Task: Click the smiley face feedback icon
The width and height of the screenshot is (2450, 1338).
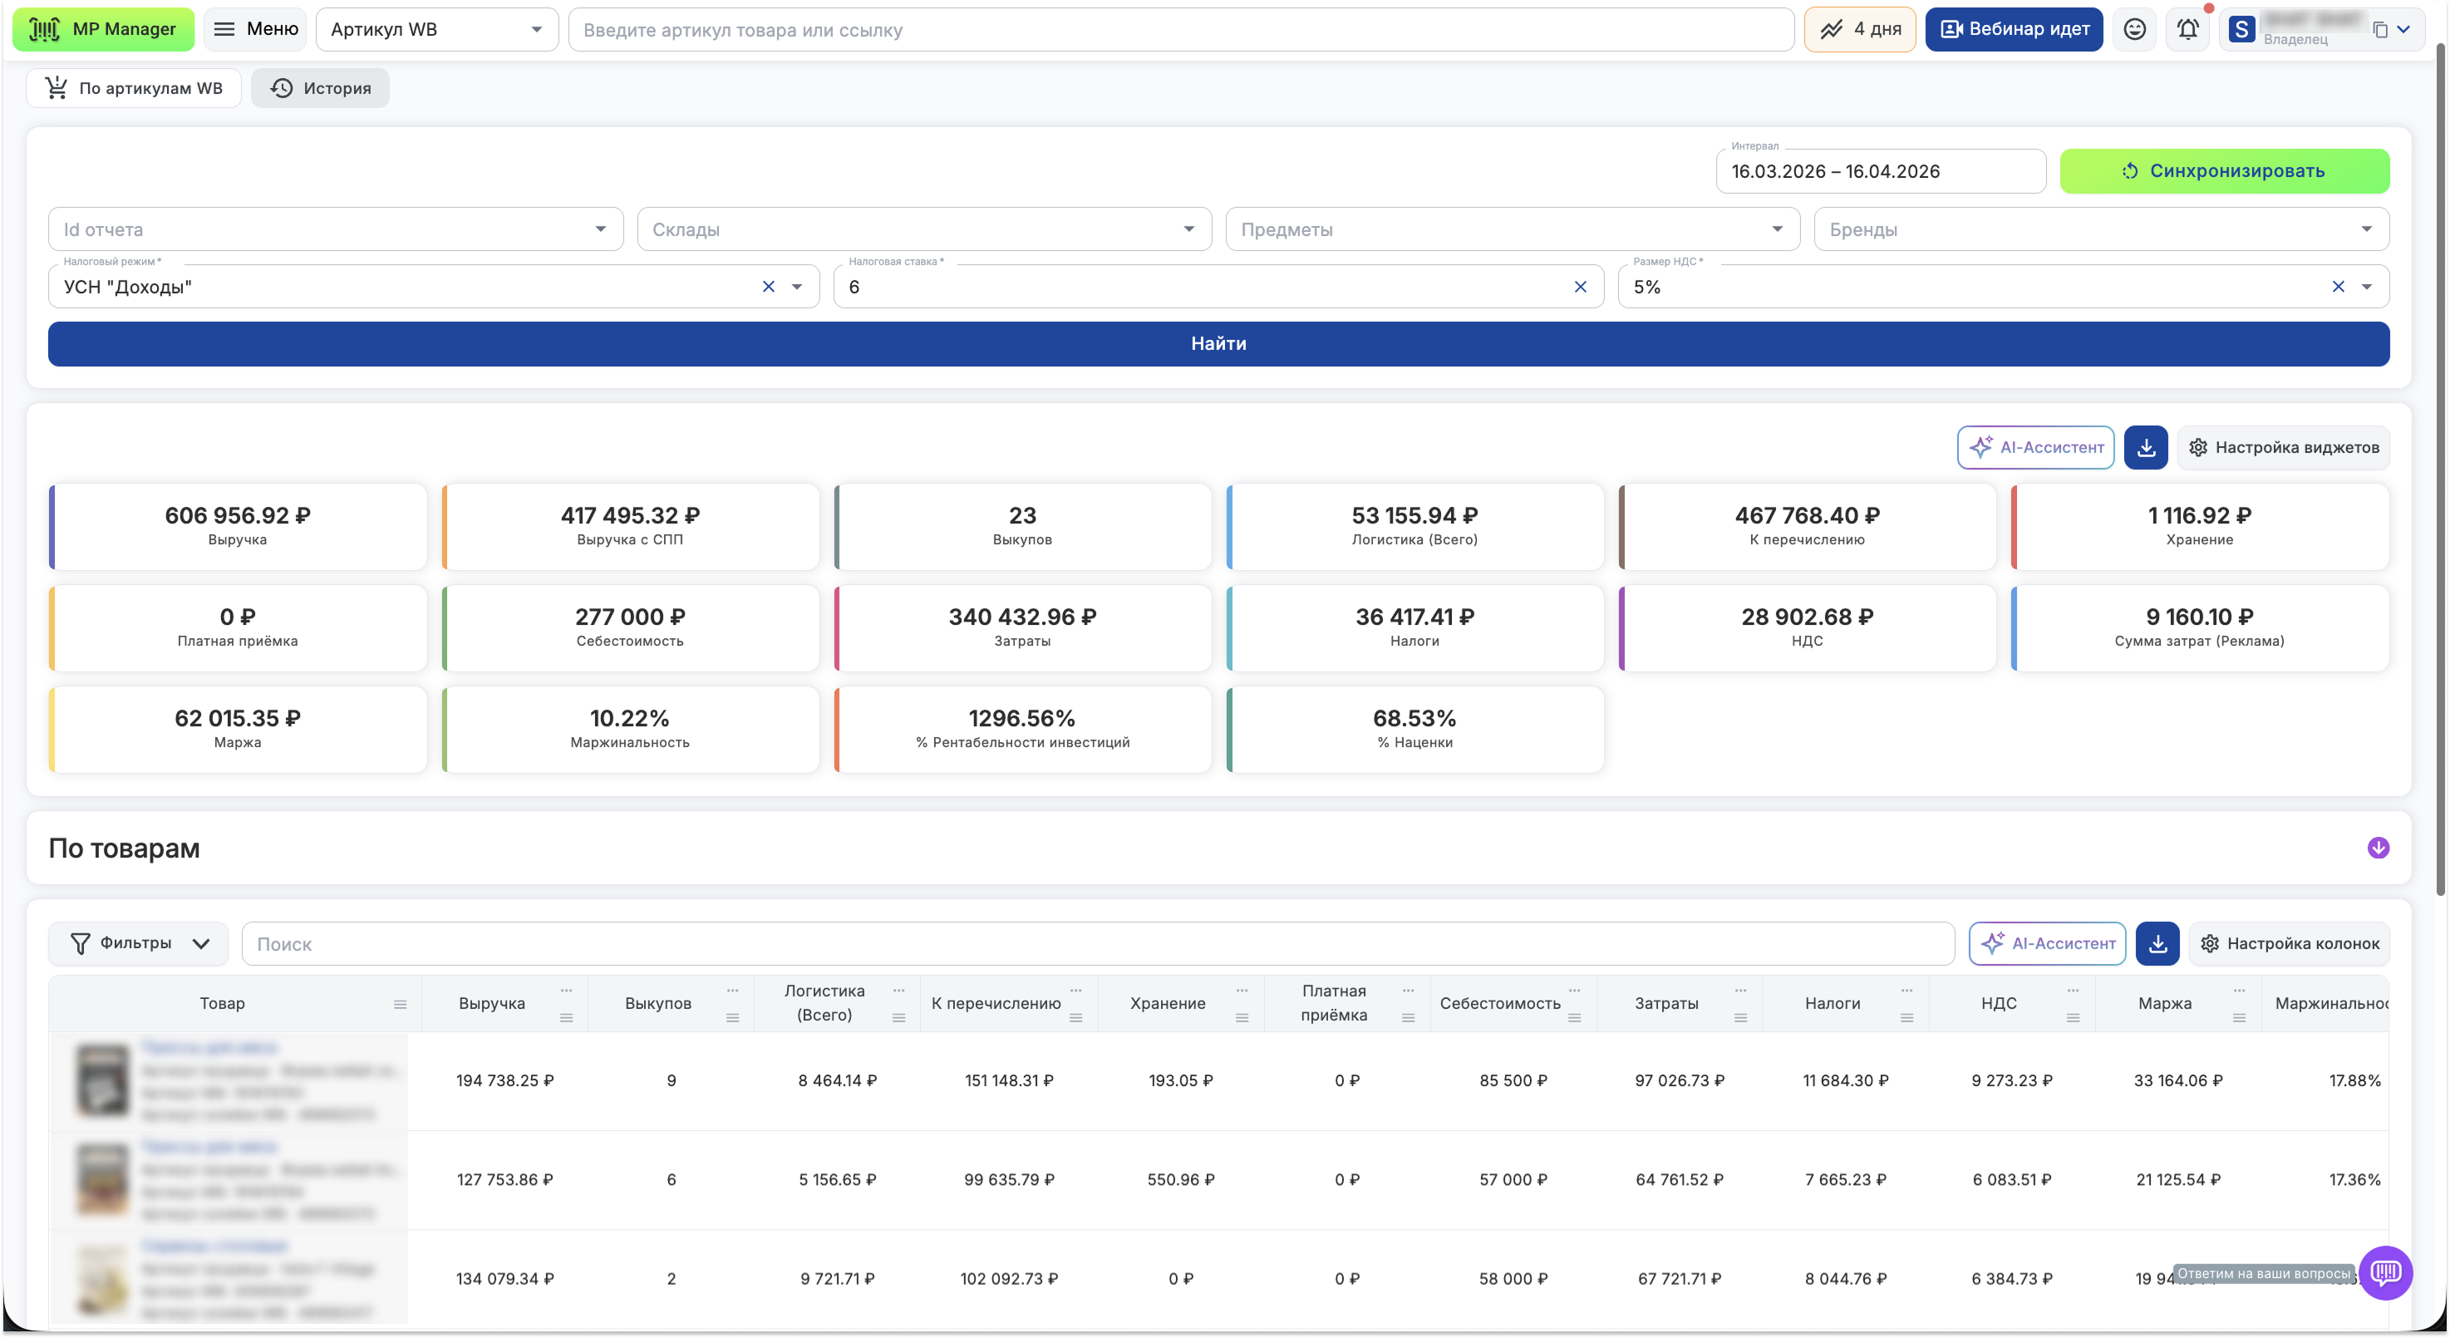Action: (x=2134, y=29)
